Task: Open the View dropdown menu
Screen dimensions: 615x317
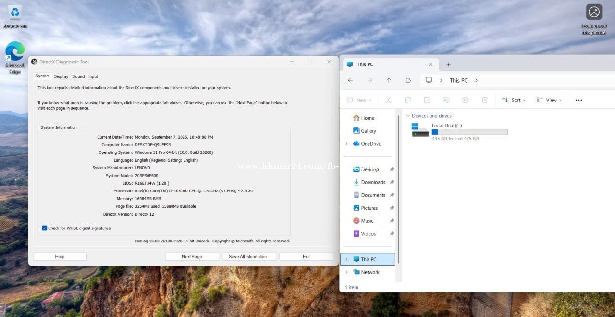Action: coord(549,100)
